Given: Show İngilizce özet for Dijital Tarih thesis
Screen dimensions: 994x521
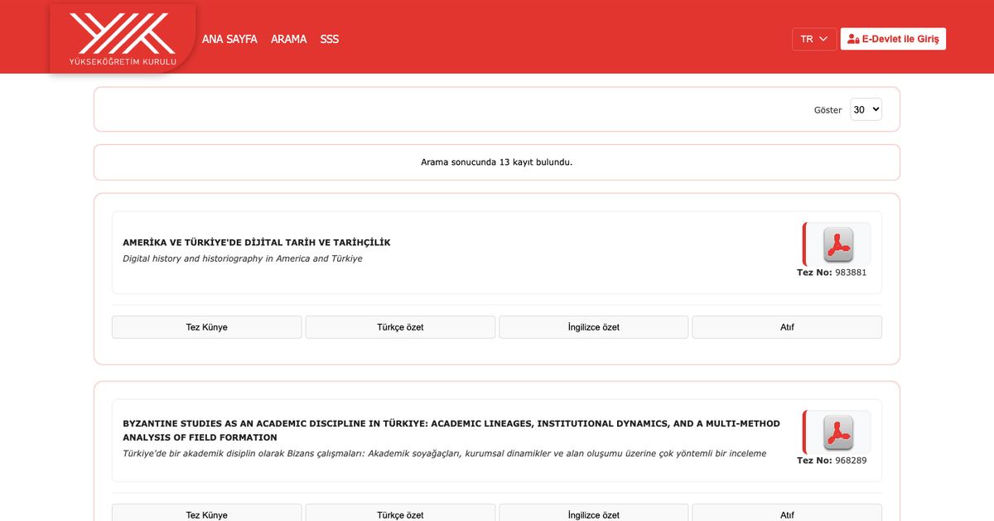Looking at the screenshot, I should 593,327.
